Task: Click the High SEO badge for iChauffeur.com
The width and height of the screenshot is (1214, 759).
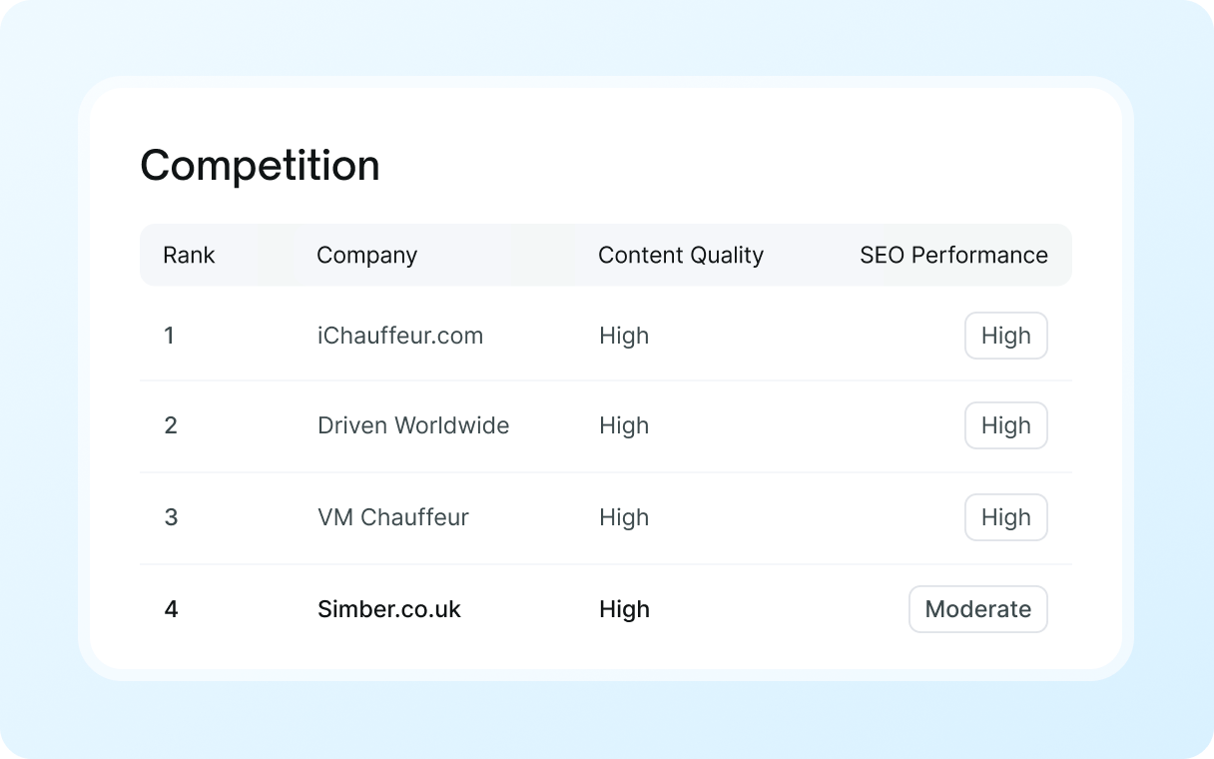Action: 1006,336
